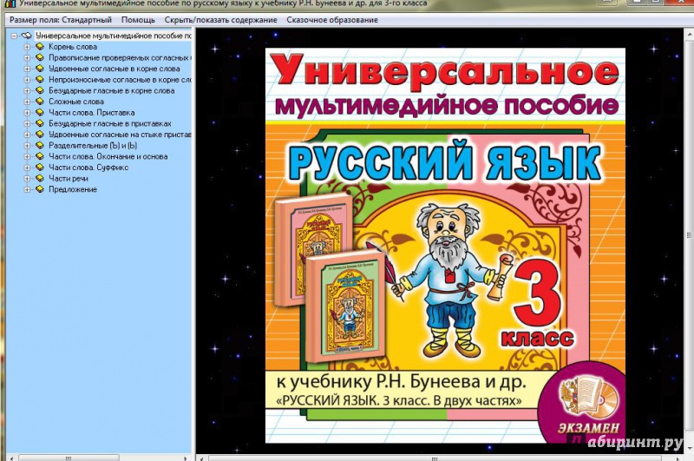
Task: Click book icon beside Части слова. Приставка
Action: [x=40, y=113]
